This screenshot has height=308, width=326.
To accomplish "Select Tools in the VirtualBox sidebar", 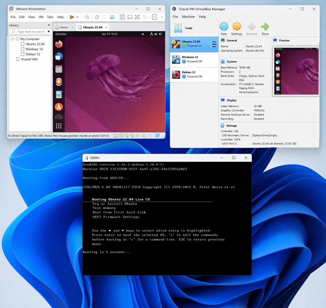I will coord(194,28).
